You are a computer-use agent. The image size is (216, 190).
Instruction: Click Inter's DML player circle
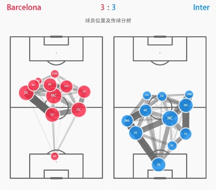point(127,121)
